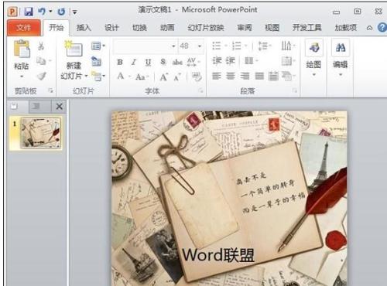This screenshot has width=387, height=286.
Task: Select slide 1 thumbnail
Action: coord(41,133)
